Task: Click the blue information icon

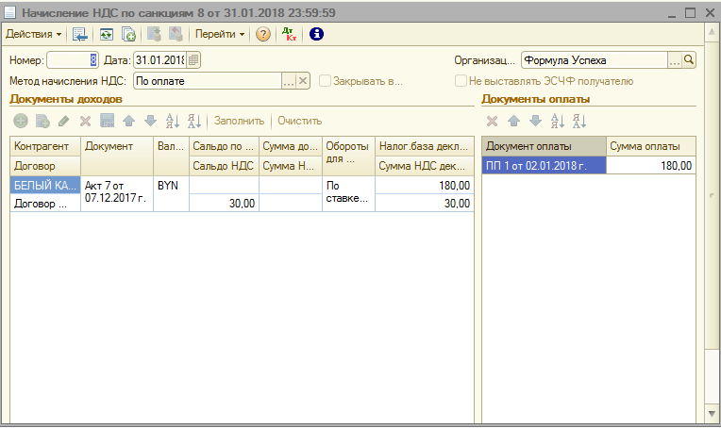Action: (317, 34)
